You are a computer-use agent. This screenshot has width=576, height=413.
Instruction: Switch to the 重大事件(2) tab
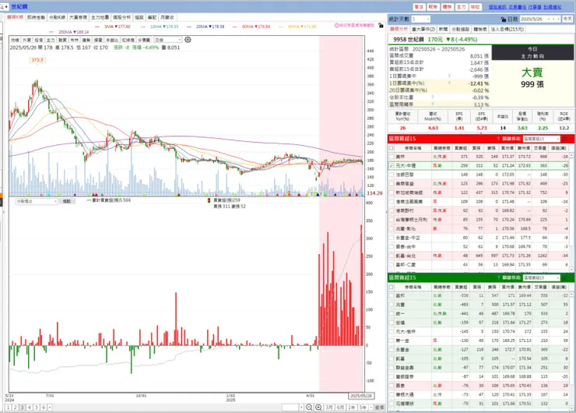click(x=423, y=29)
